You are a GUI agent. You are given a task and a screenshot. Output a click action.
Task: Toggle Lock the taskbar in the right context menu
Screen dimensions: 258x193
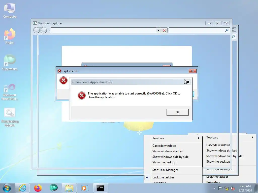(x=217, y=177)
